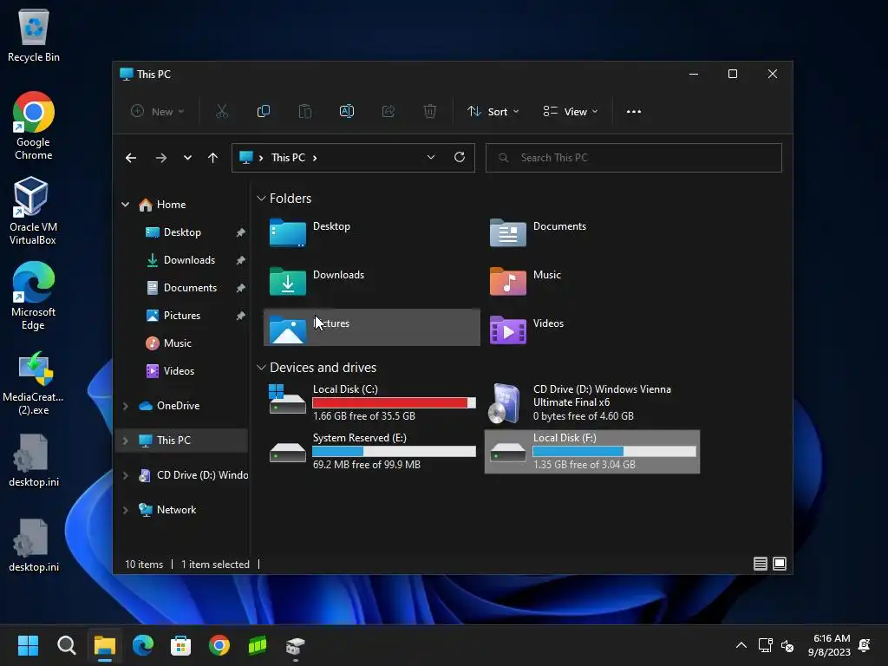
Task: Open Music in navigation pane
Action: click(177, 343)
